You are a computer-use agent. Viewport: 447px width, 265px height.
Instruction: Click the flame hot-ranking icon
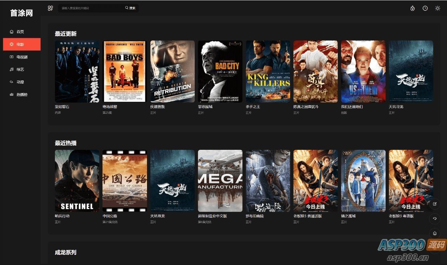coord(412,8)
